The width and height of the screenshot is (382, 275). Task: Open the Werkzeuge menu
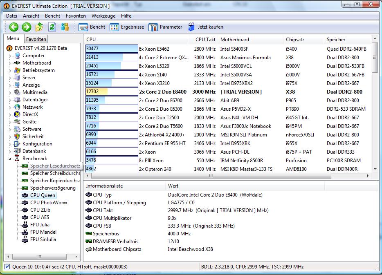(103, 16)
